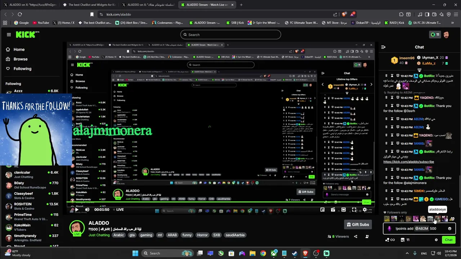Open the emoji picker in chat input
Viewport: 461px width, 259px height.
pyautogui.click(x=449, y=228)
